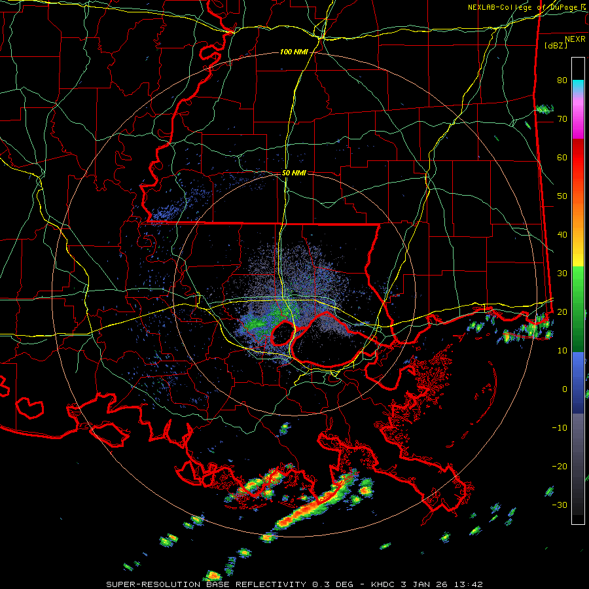Pick the magenta band of dBZ color bar
Viewport: 589px width, 589px height.
(x=578, y=118)
